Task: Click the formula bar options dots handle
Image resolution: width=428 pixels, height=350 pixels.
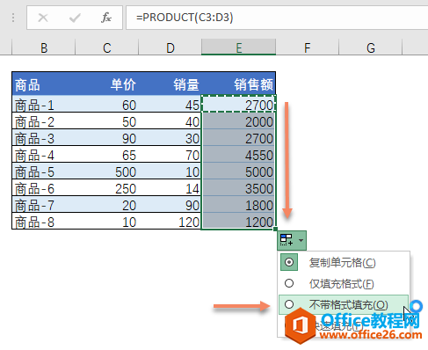Action: tap(13, 18)
